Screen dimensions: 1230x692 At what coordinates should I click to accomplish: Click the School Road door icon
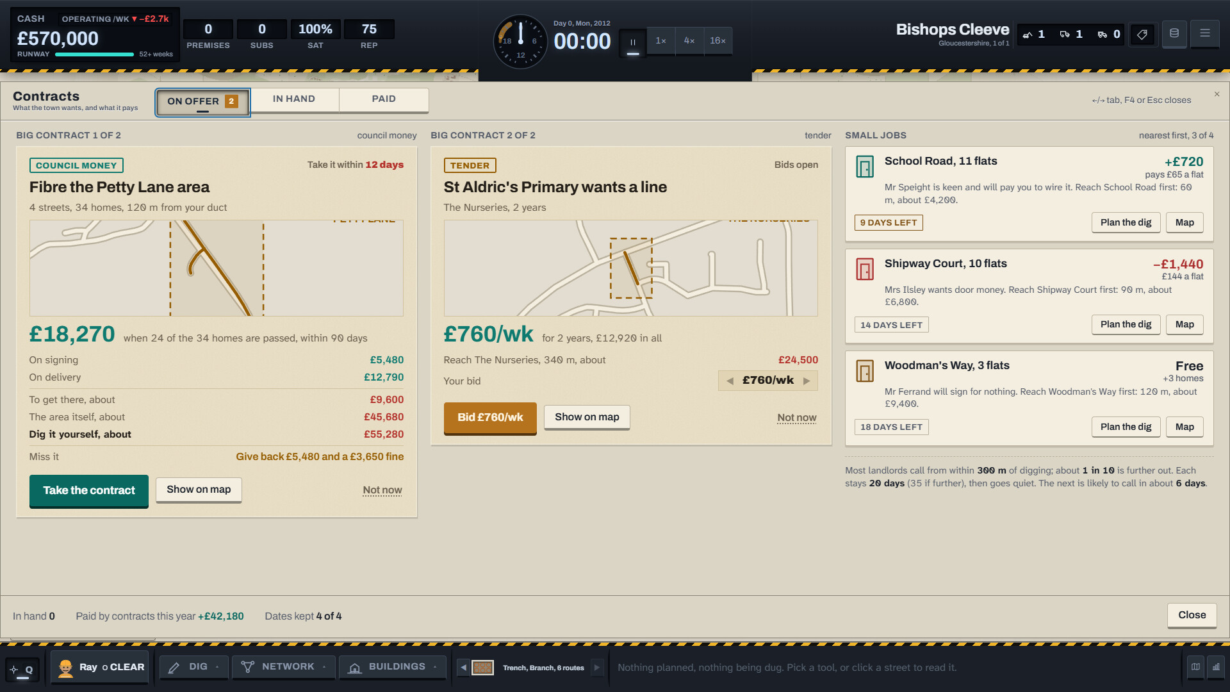865,167
